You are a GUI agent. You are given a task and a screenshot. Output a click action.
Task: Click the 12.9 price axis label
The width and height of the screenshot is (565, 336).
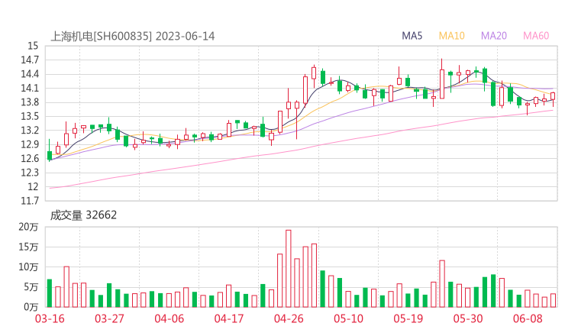(x=30, y=144)
